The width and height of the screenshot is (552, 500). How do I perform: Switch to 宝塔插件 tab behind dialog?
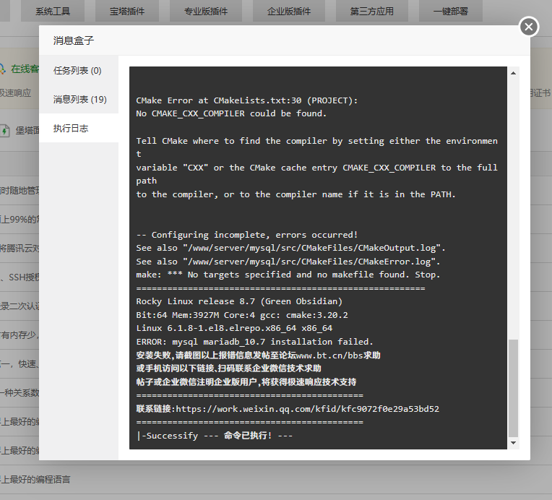click(127, 11)
